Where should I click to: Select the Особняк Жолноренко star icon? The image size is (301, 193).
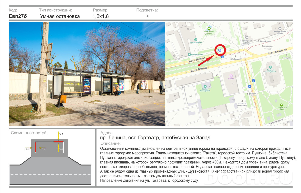pos(205,86)
